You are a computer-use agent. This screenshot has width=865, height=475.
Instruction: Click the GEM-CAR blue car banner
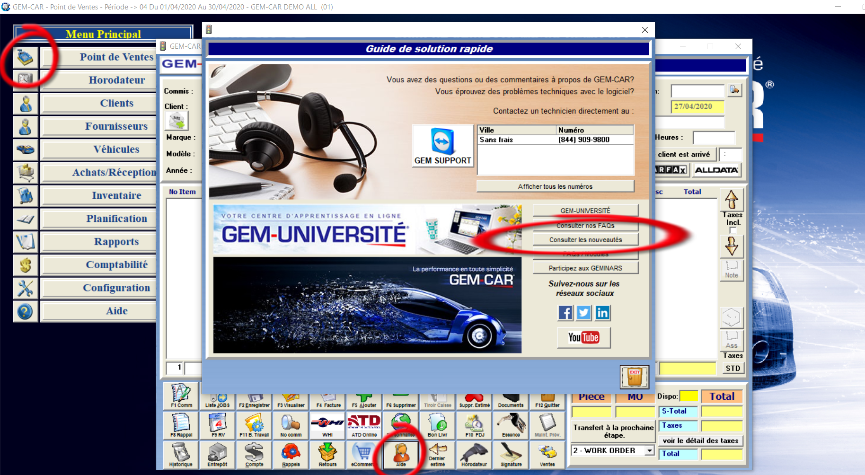(367, 305)
